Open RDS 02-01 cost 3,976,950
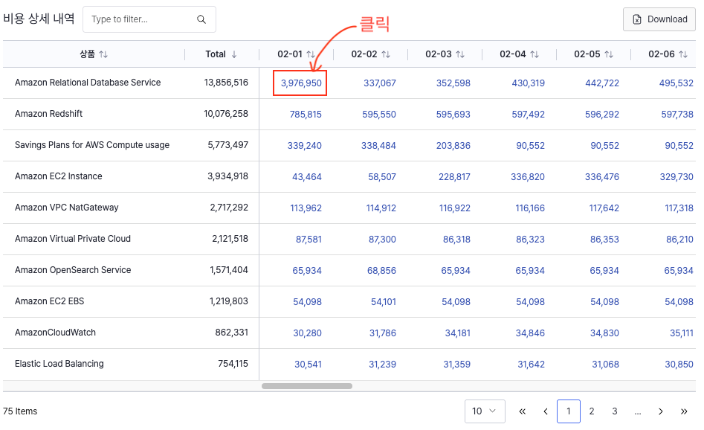This screenshot has height=430, width=704. [x=301, y=83]
